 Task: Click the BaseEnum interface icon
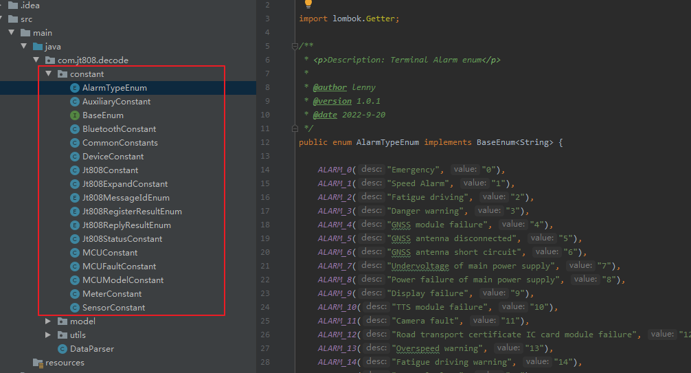[x=75, y=115]
